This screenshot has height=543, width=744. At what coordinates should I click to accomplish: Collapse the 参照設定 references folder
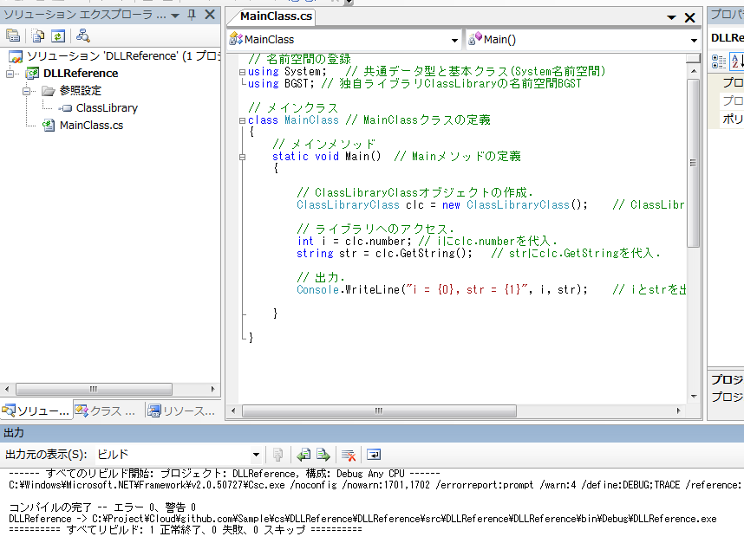click(x=27, y=90)
